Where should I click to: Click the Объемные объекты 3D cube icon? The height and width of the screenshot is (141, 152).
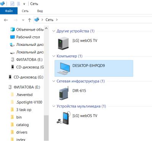[13, 29]
